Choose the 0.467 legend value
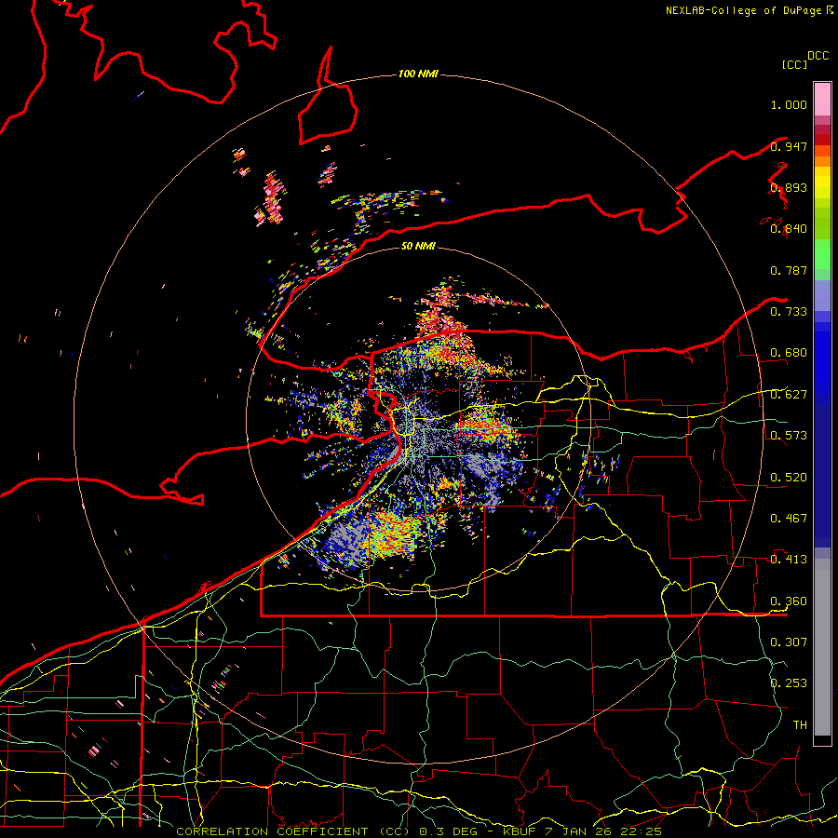This screenshot has height=838, width=838. tap(789, 519)
